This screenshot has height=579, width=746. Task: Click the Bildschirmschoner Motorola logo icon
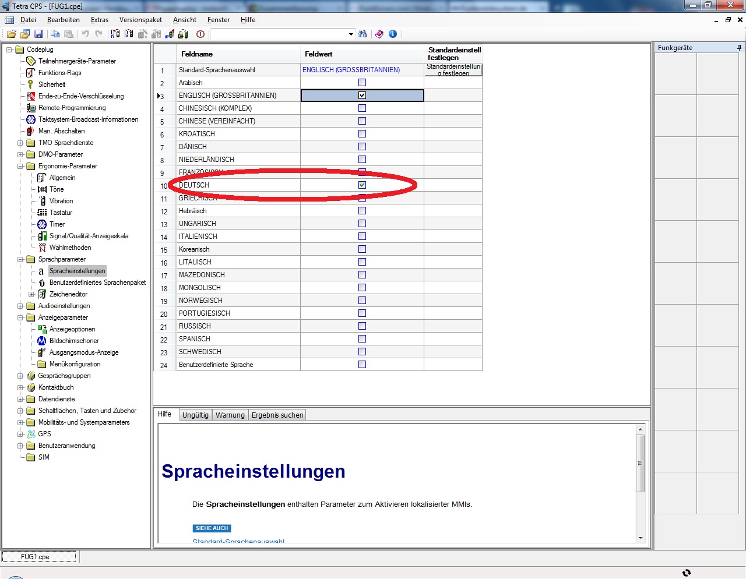coord(42,341)
